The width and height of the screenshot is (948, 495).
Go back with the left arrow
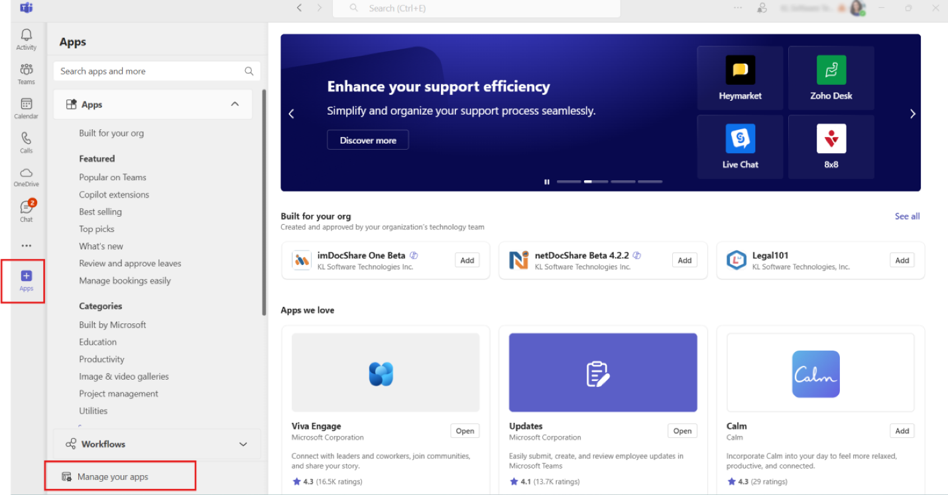[299, 8]
